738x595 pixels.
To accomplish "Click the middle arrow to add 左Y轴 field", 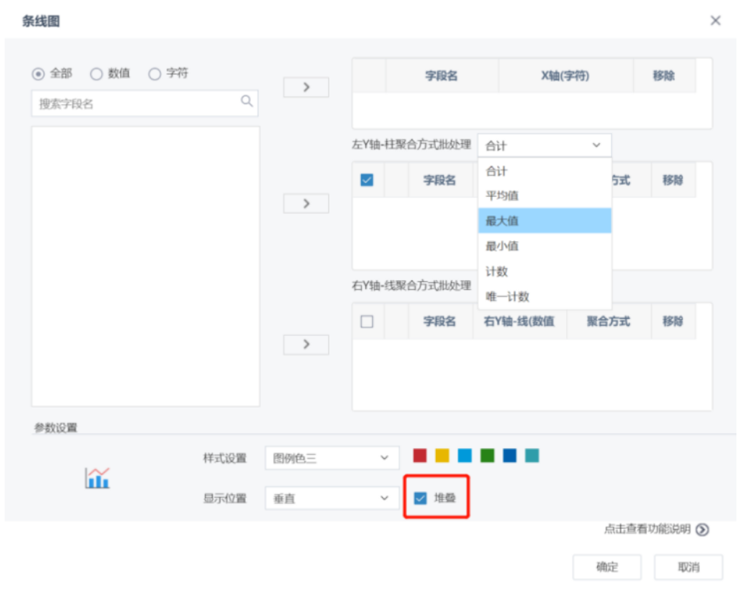I will click(x=305, y=203).
